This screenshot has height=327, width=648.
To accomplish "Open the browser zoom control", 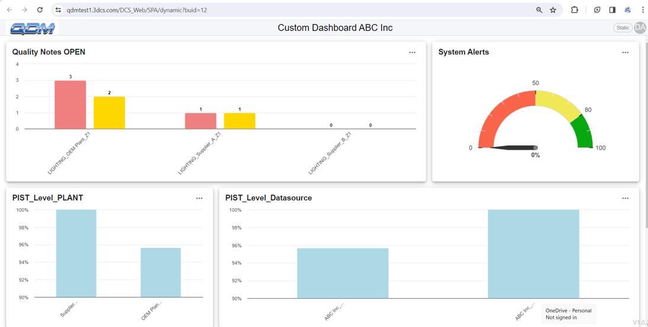I will tap(539, 10).
